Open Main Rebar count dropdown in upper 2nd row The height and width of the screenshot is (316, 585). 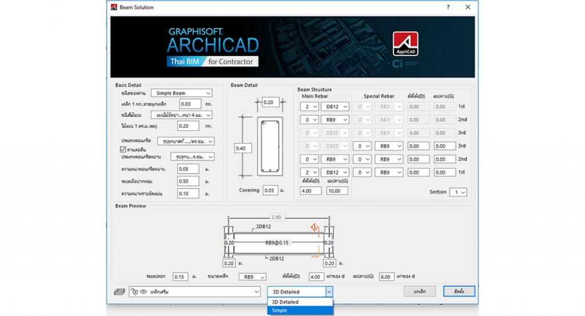[309, 120]
